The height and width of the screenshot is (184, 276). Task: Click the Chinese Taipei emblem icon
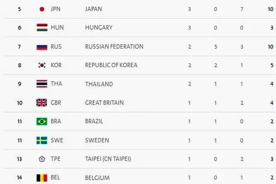[42, 159]
